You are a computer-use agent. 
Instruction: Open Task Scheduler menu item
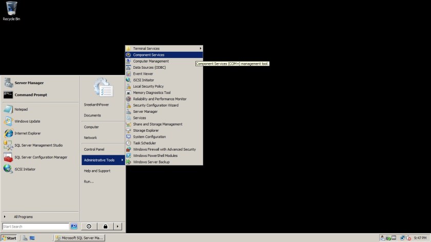tap(144, 143)
